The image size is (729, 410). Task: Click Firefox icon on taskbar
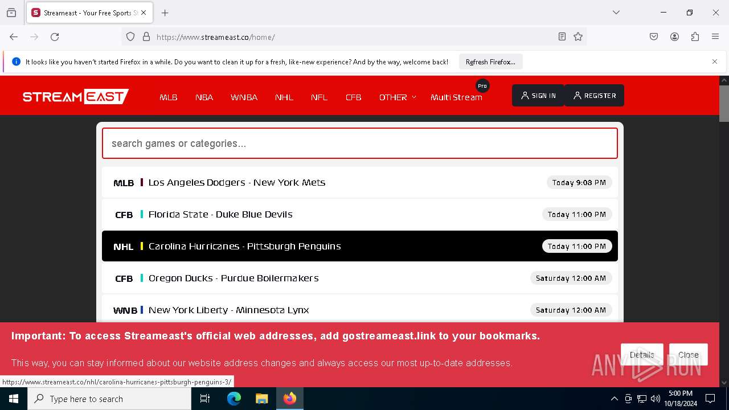290,399
